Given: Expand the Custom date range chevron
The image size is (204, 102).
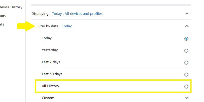Looking at the screenshot, I should point(187,98).
